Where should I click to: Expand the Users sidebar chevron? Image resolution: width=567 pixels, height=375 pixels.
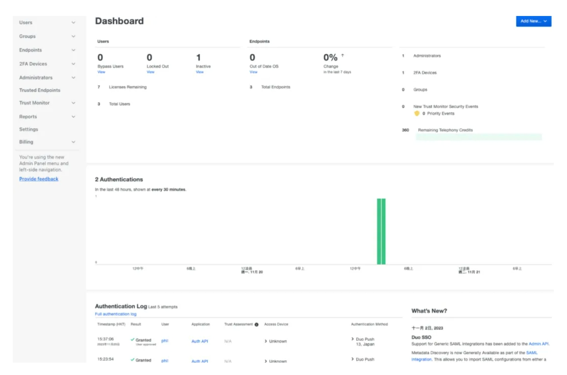pos(74,23)
